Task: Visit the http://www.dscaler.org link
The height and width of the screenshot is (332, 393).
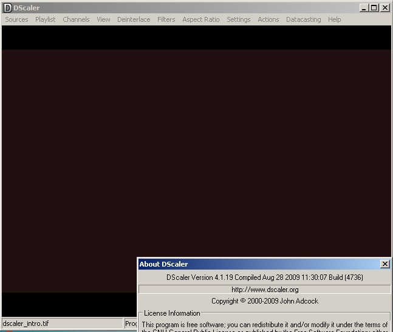Action: (x=265, y=290)
